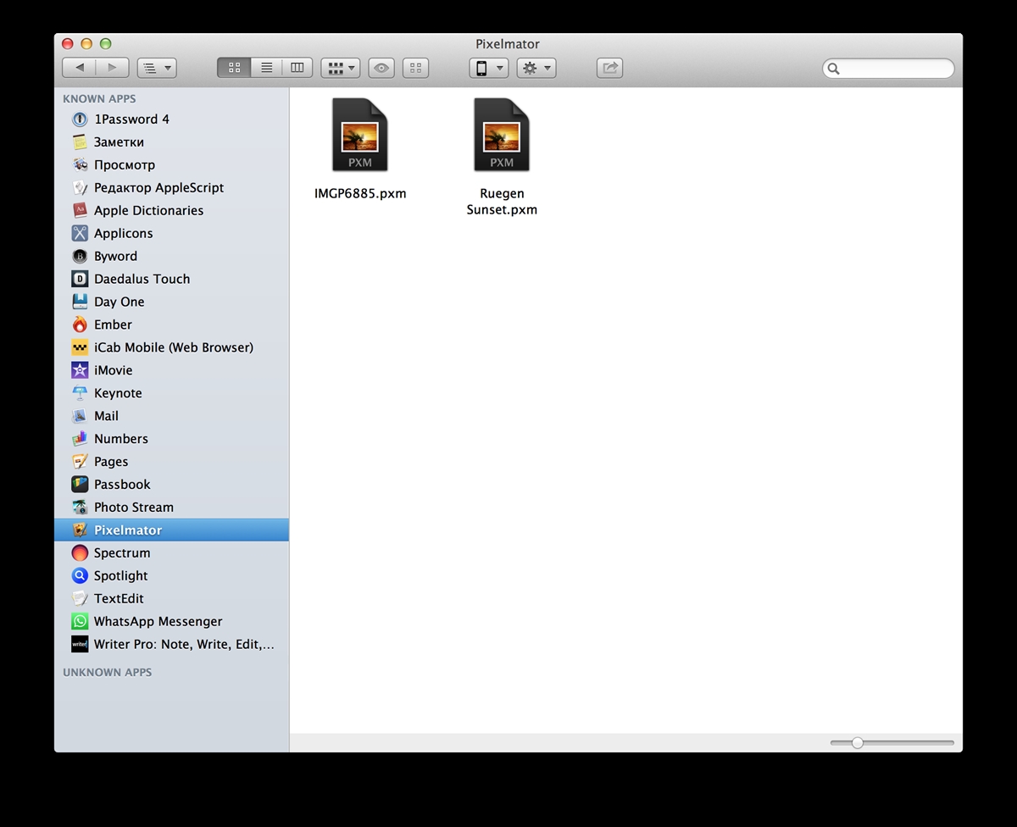Open the device selector dropdown
The width and height of the screenshot is (1017, 827).
click(488, 68)
